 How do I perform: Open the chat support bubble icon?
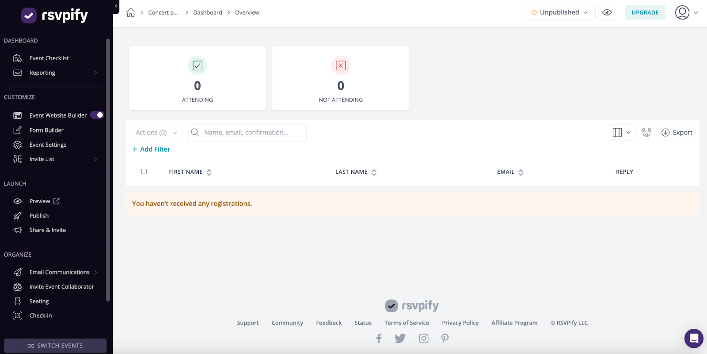(694, 339)
